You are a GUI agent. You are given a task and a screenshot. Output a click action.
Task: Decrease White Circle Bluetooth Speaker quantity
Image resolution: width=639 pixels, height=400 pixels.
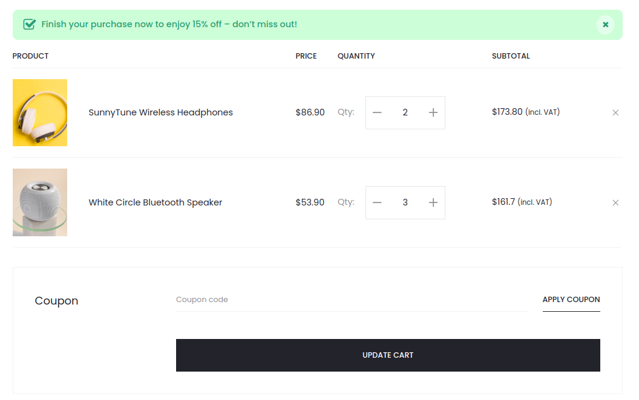coord(378,202)
